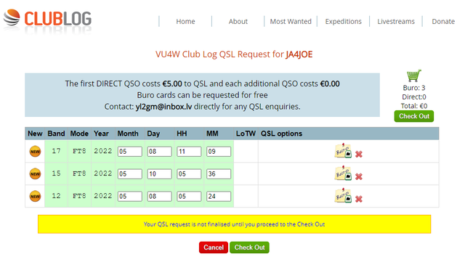Edit MM field showing 36

[219, 174]
